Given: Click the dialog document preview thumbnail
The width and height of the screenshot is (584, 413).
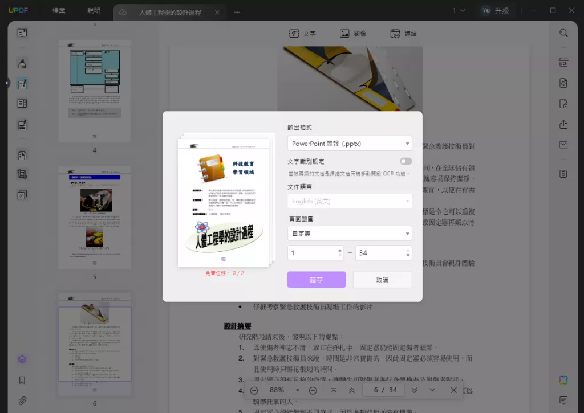Looking at the screenshot, I should pyautogui.click(x=224, y=202).
